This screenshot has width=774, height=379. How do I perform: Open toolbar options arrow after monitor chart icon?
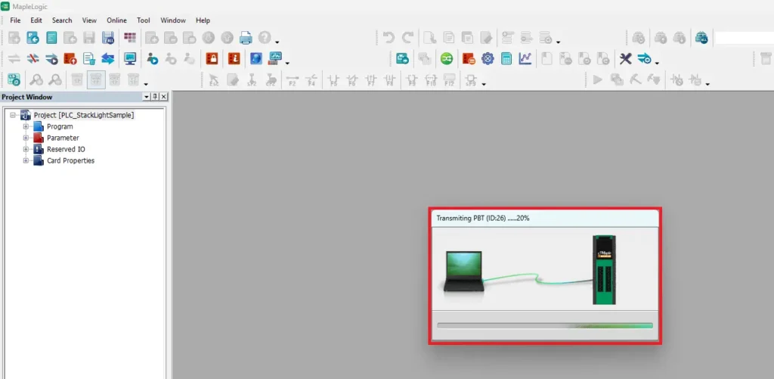287,64
